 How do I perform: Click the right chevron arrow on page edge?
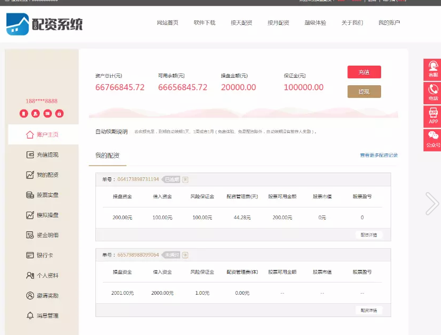pyautogui.click(x=431, y=203)
